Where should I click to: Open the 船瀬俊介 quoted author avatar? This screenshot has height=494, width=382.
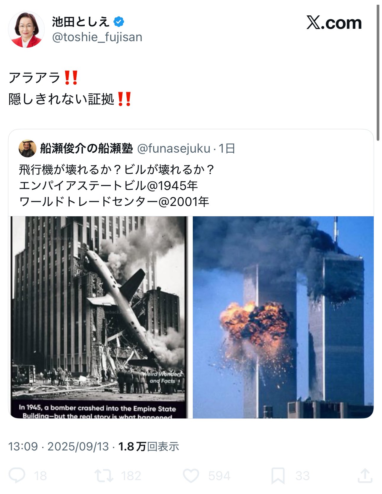(28, 148)
